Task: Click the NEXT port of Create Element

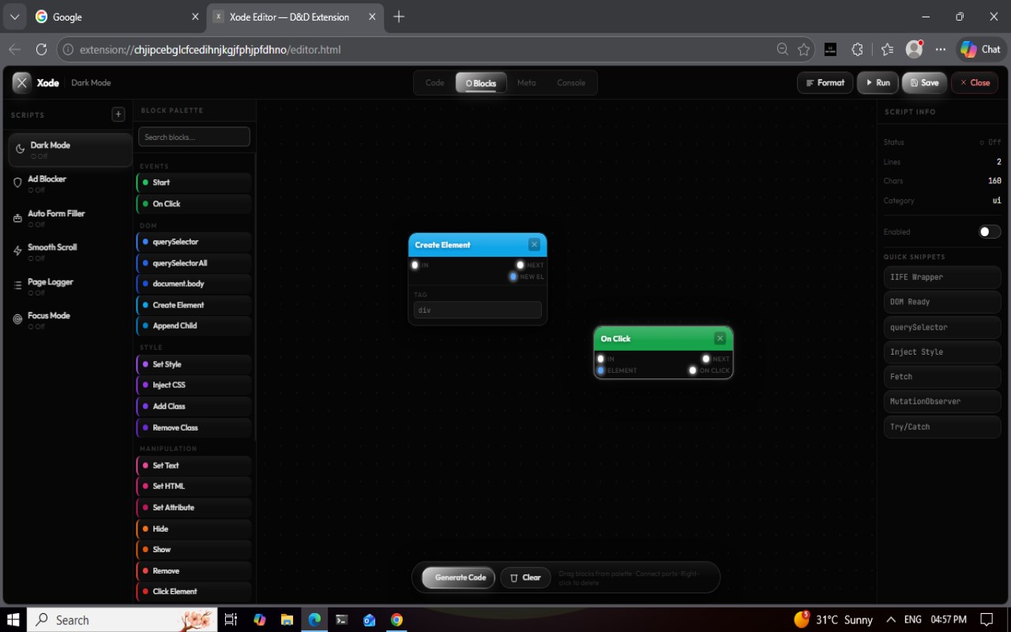Action: click(x=521, y=265)
